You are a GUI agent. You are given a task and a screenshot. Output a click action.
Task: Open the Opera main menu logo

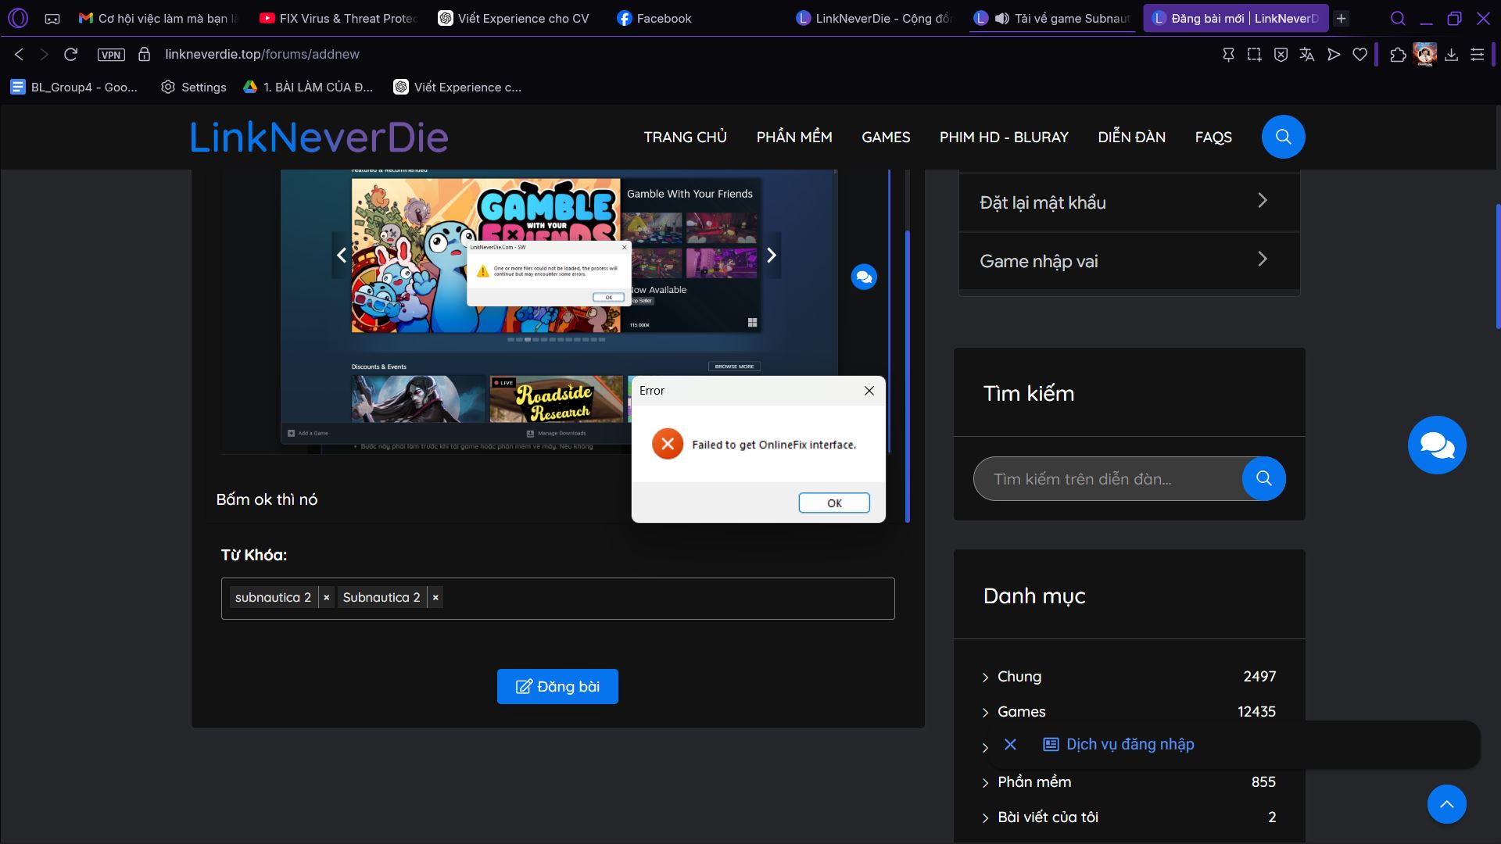tap(18, 18)
